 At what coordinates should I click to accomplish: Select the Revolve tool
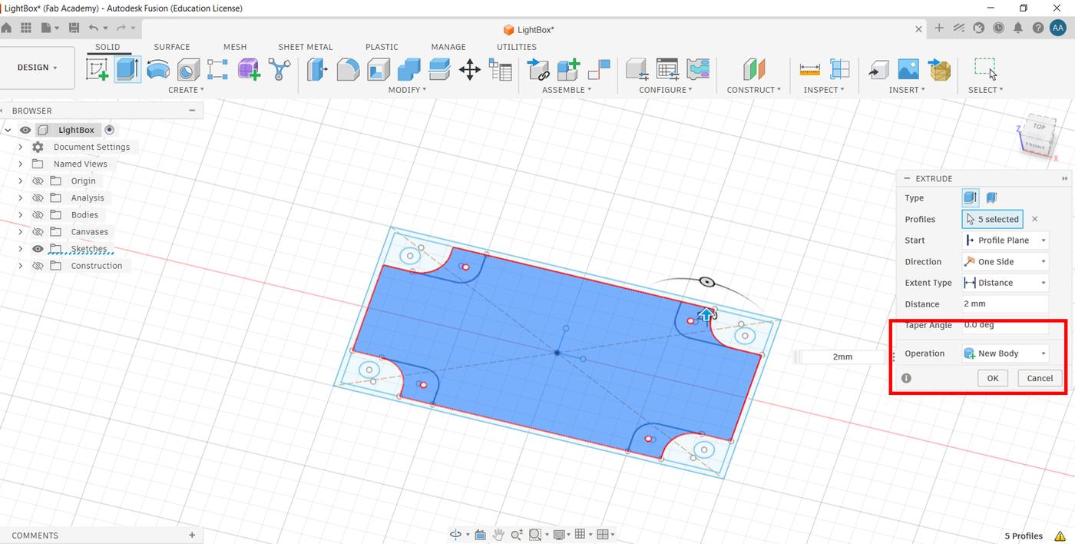point(158,70)
